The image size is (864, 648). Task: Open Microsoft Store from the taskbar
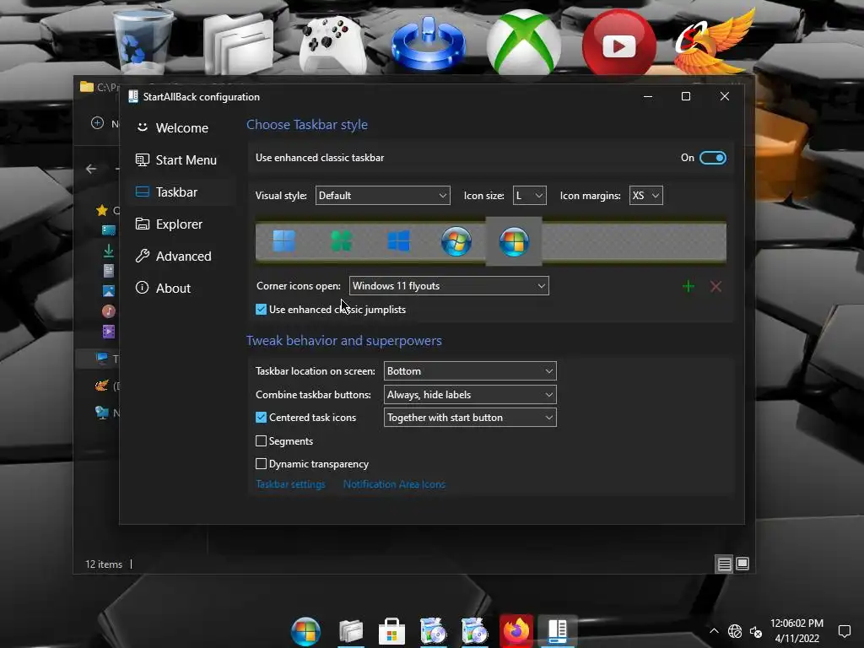tap(391, 631)
